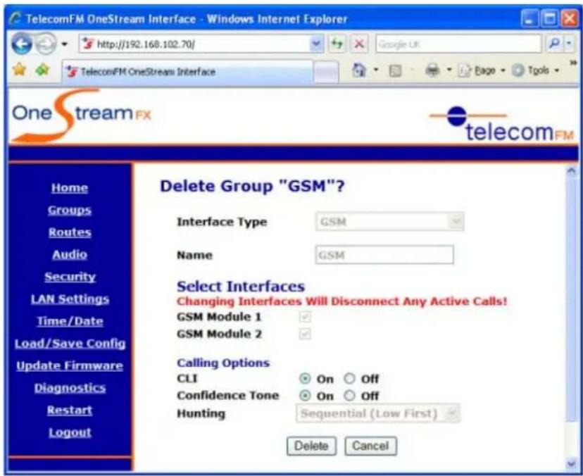583x476 pixels.
Task: Click the Delete button
Action: [x=311, y=446]
